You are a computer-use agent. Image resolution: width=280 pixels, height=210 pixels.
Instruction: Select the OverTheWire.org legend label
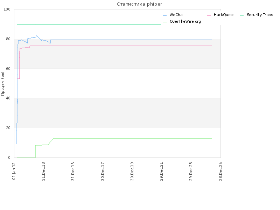tap(185, 21)
